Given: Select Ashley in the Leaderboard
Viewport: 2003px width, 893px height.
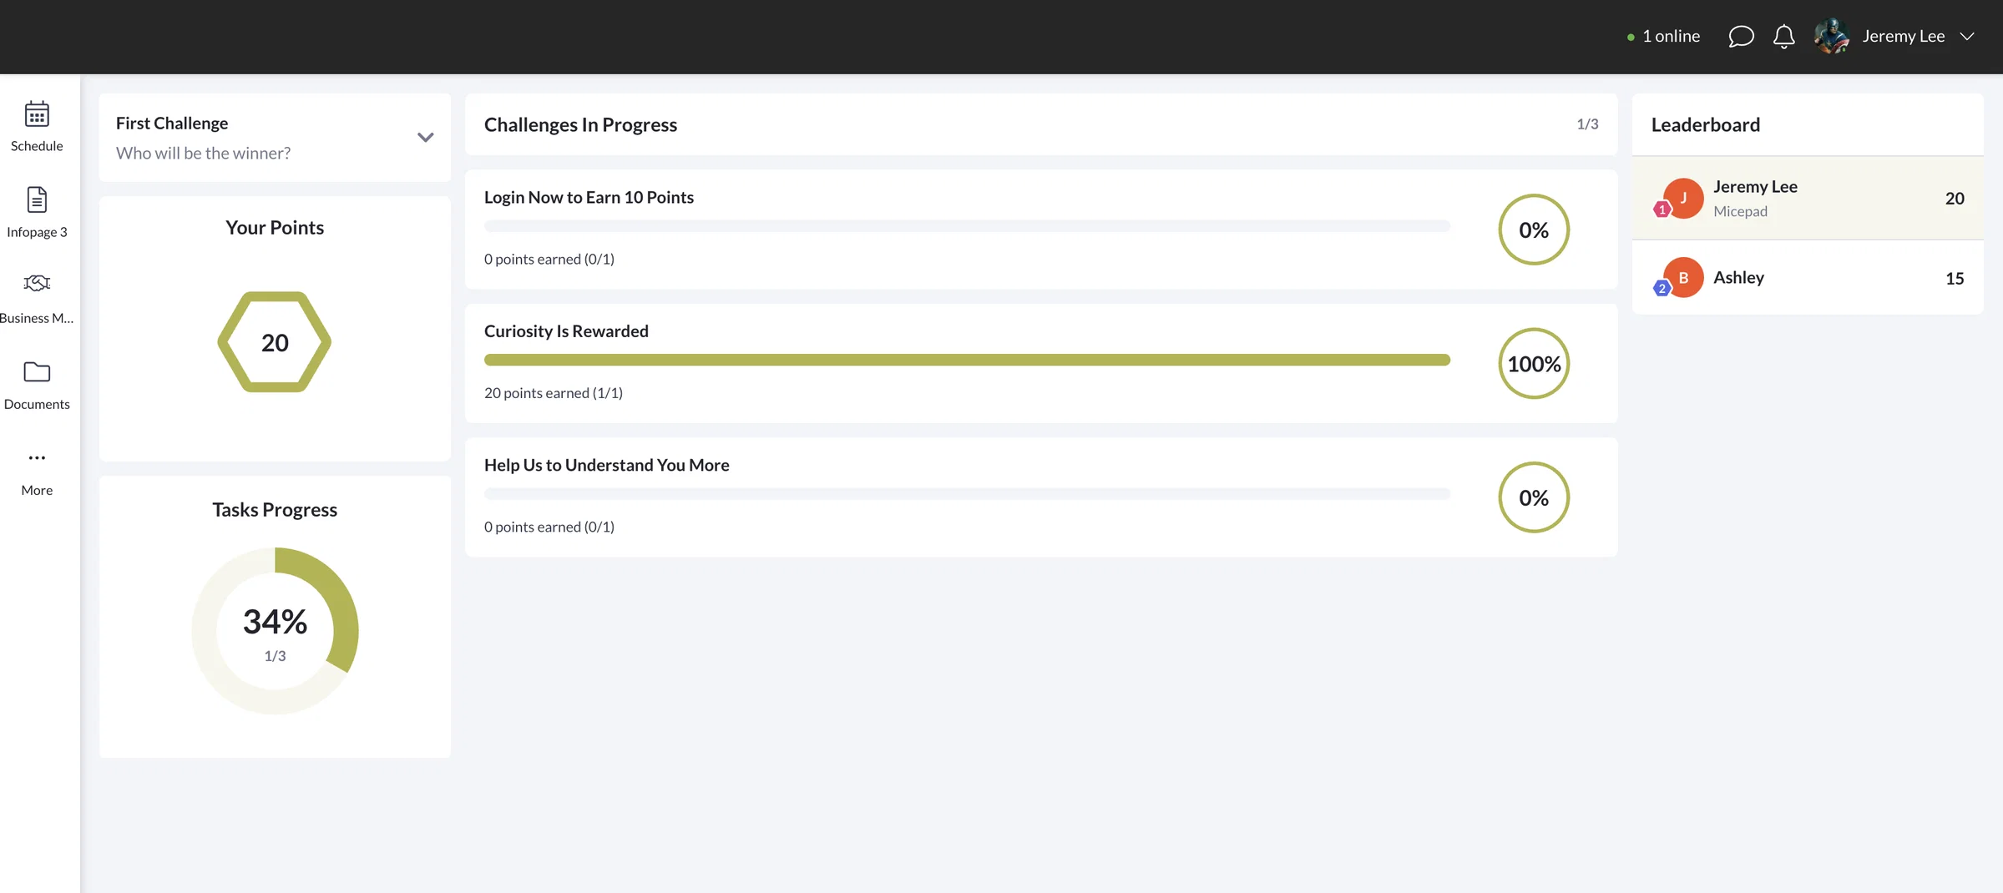Looking at the screenshot, I should pyautogui.click(x=1808, y=278).
